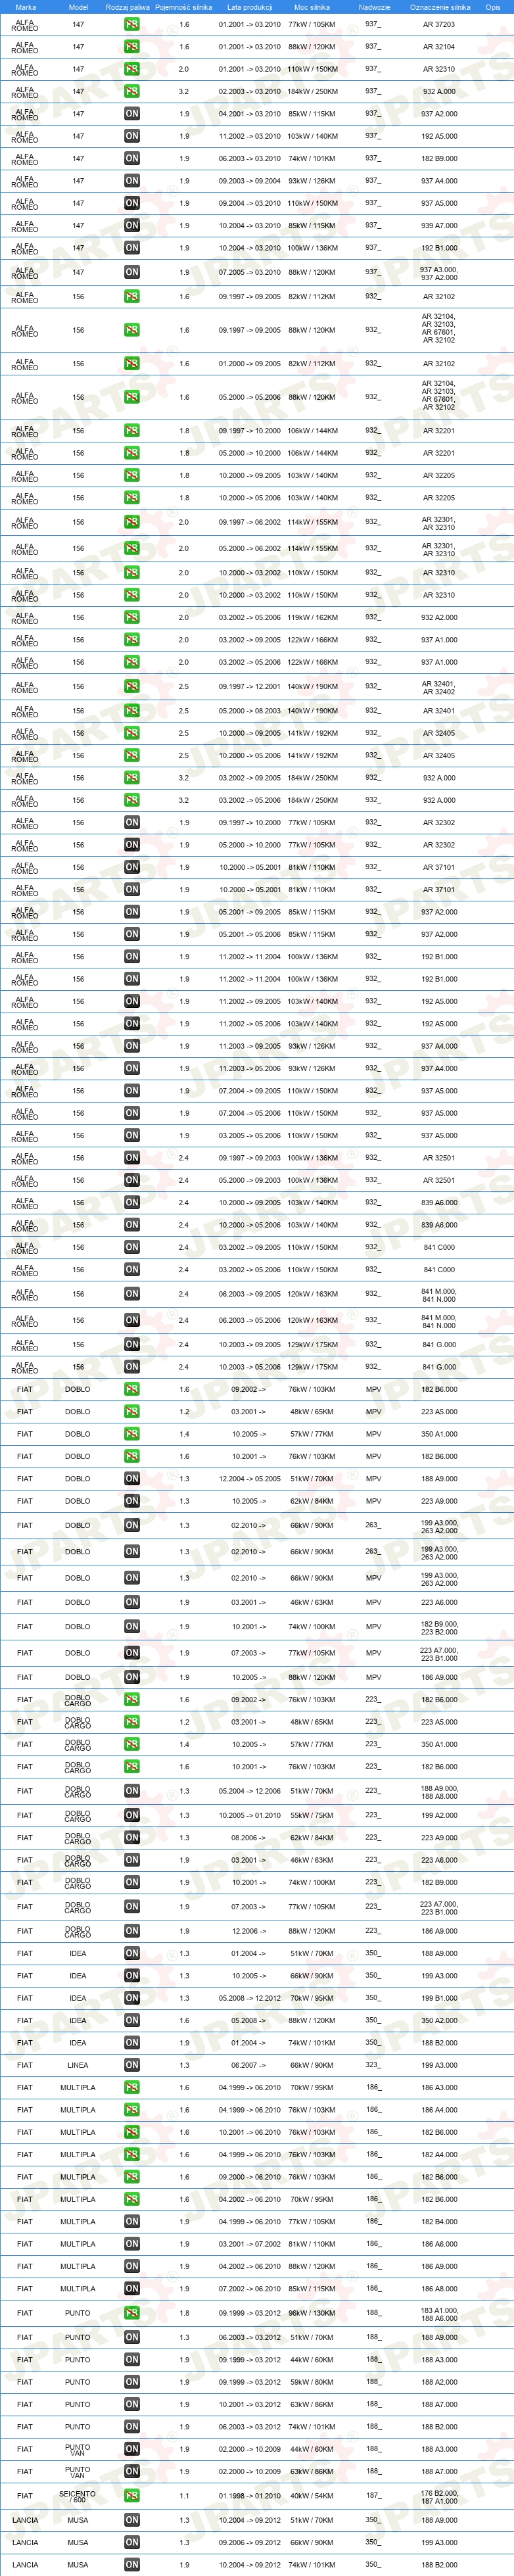Click petrol icon in Fiat DOBLO 1.2 223 A5.000 row
Screen dimensions: 514x2576
pyautogui.click(x=132, y=1411)
